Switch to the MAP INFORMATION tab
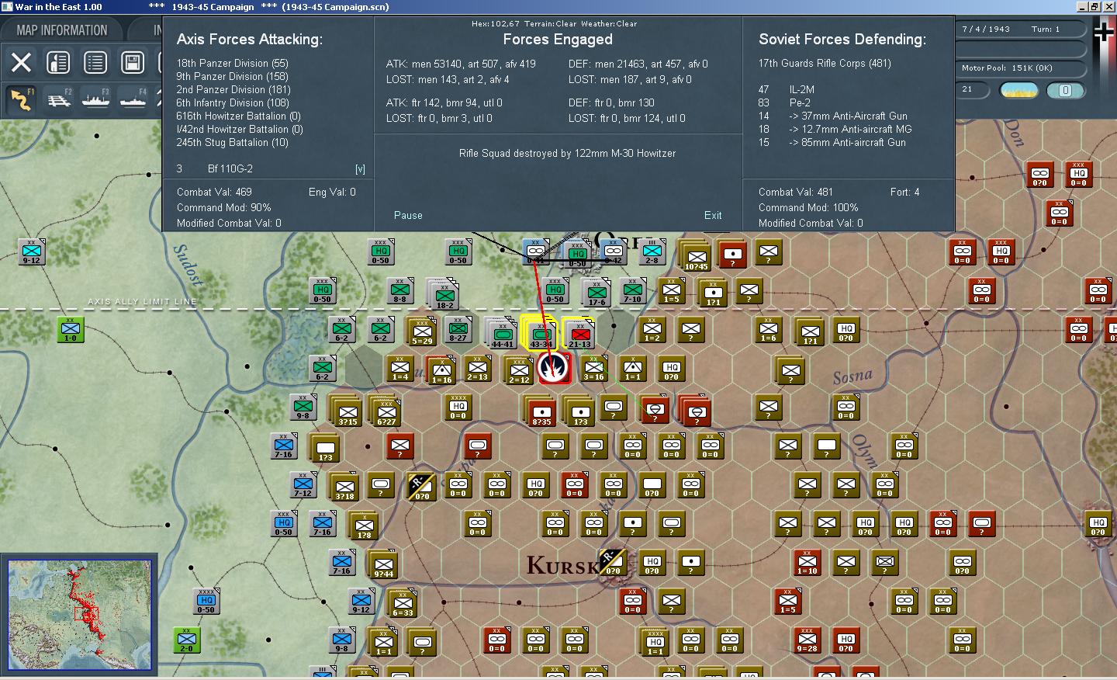 tap(62, 30)
